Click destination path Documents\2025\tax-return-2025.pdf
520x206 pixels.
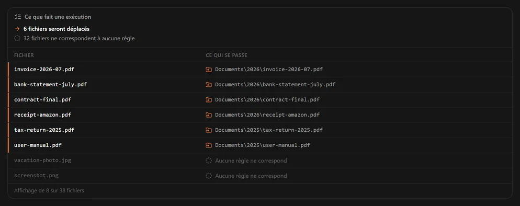[x=269, y=130]
